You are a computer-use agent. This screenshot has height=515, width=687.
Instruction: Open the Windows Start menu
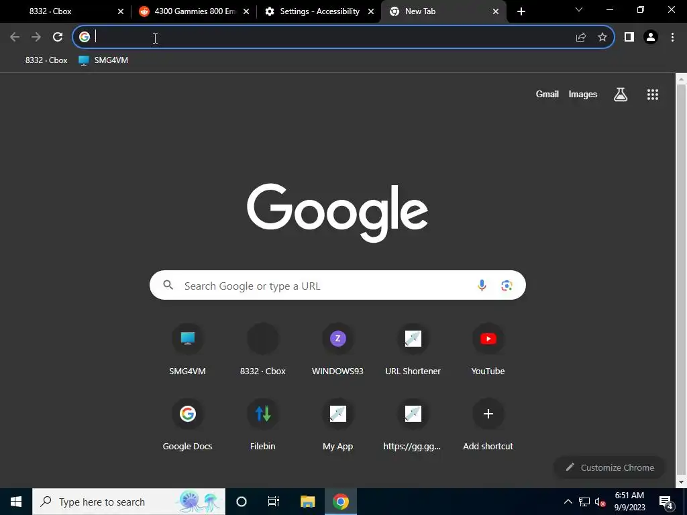[x=16, y=502]
